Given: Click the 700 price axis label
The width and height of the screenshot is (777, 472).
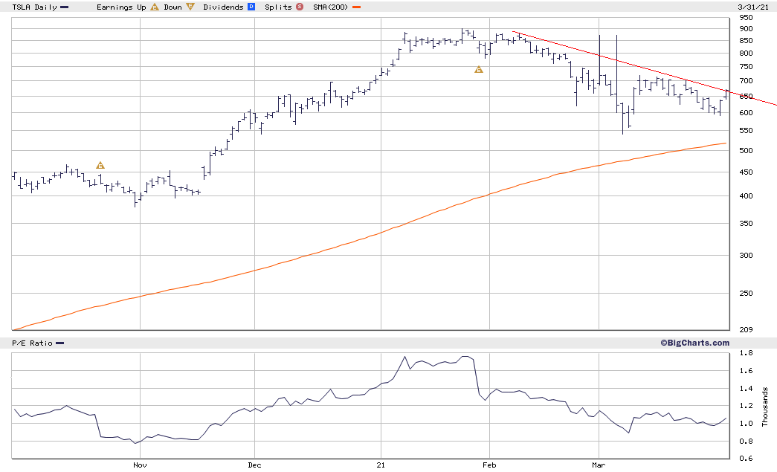Looking at the screenshot, I should tap(746, 81).
